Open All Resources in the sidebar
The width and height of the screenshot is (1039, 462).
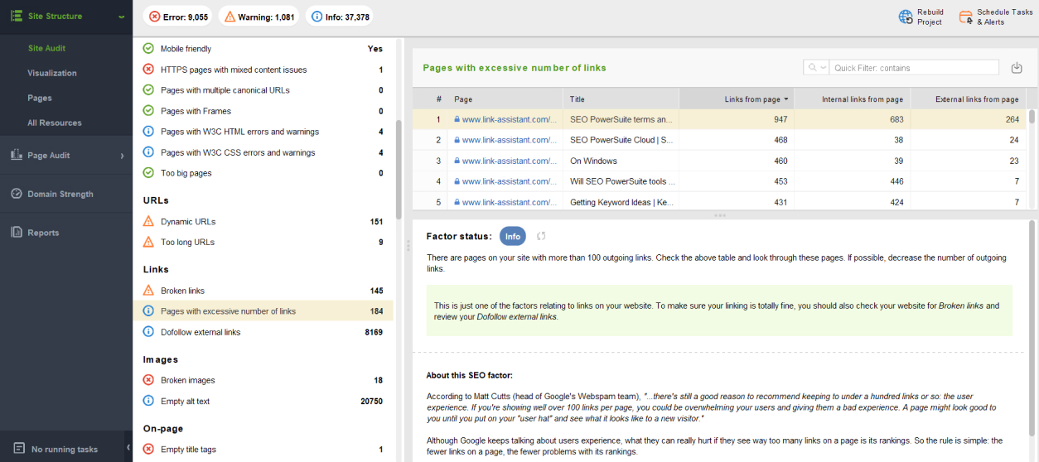(55, 123)
